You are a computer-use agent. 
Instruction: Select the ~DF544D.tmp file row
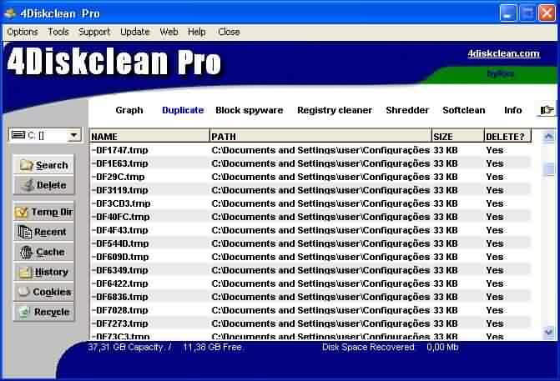point(310,243)
